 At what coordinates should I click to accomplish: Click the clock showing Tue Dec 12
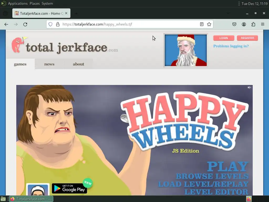tap(255, 4)
